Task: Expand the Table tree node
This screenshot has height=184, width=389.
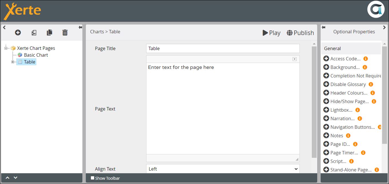Action: click(13, 62)
